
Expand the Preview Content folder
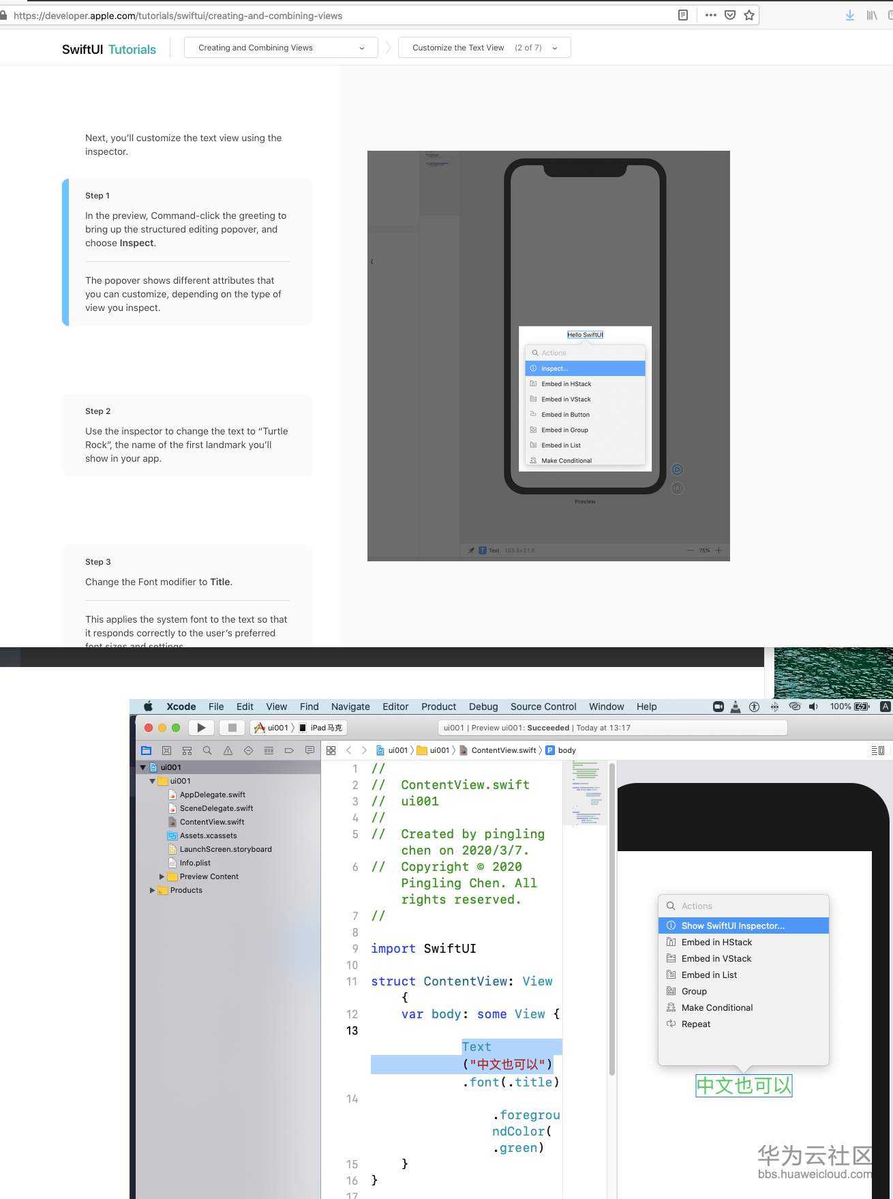coord(162,876)
